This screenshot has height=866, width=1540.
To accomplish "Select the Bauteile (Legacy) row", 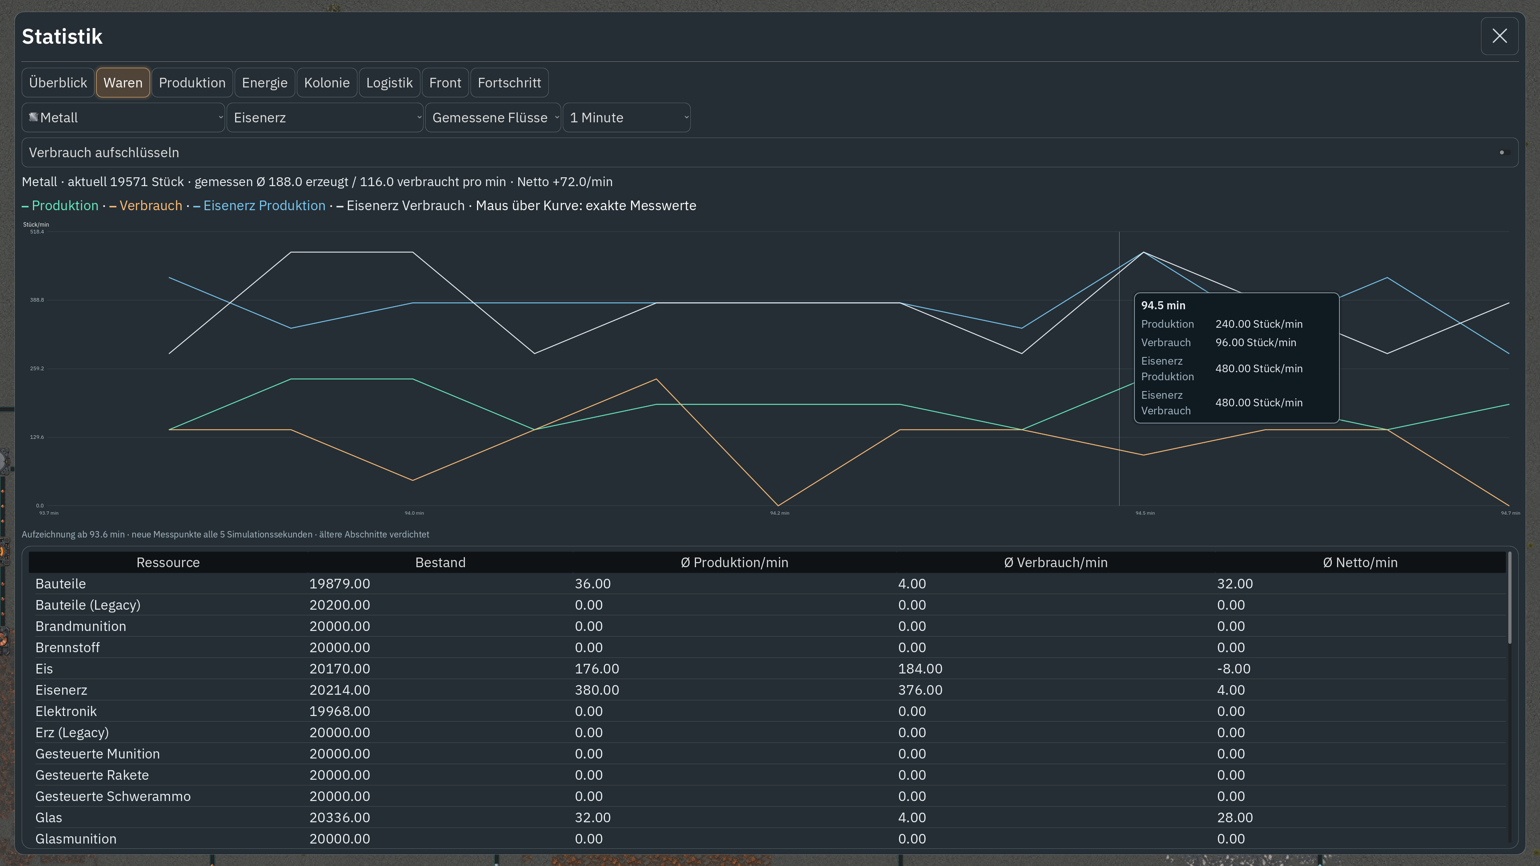I will point(767,605).
